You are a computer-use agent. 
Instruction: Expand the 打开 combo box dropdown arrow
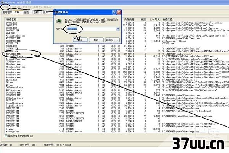pyautogui.click(x=118, y=29)
